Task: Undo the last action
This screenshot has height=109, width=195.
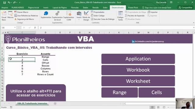Action: pyautogui.click(x=9, y=2)
